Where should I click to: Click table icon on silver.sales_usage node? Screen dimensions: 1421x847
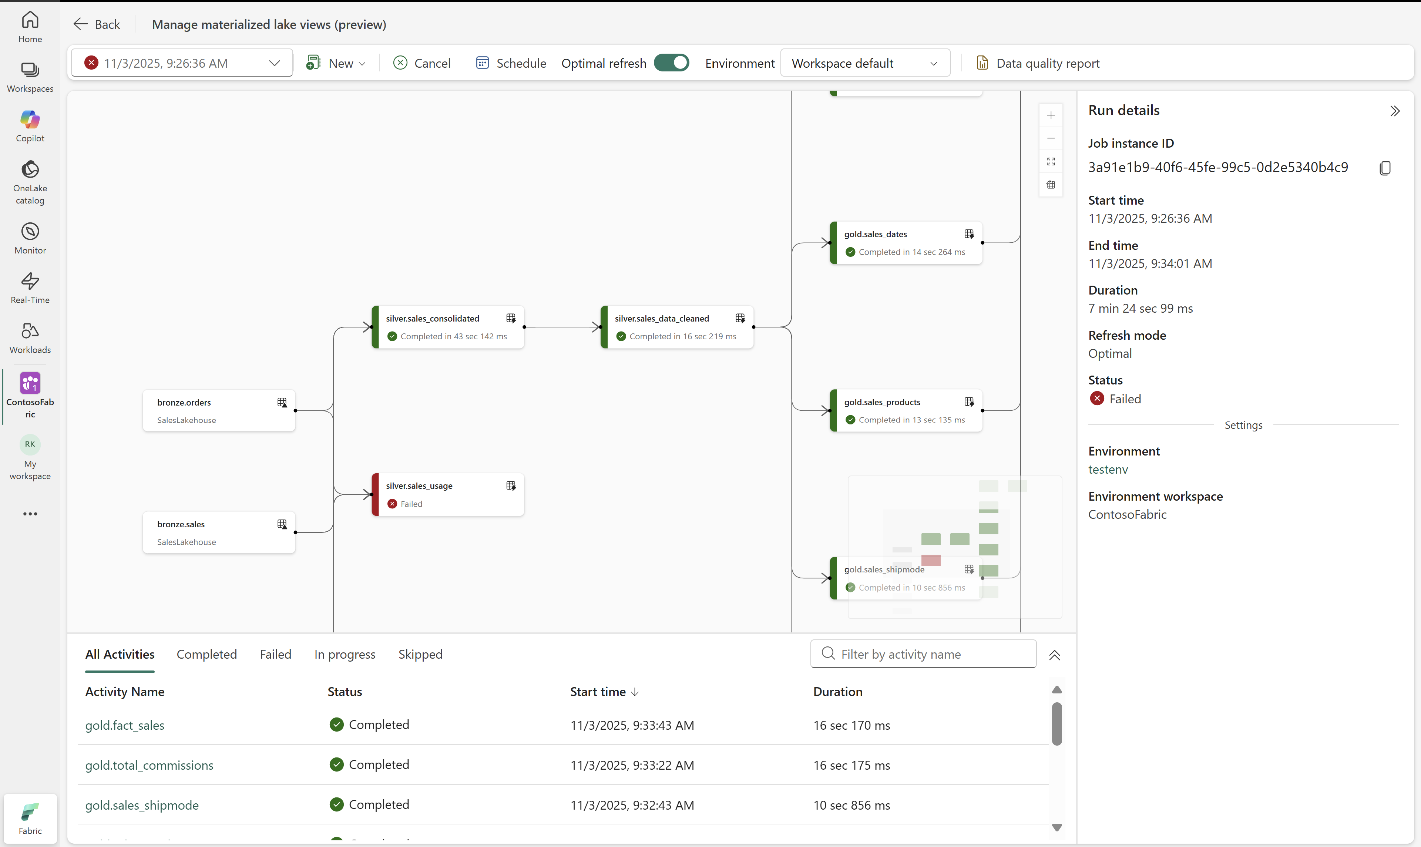pyautogui.click(x=511, y=486)
